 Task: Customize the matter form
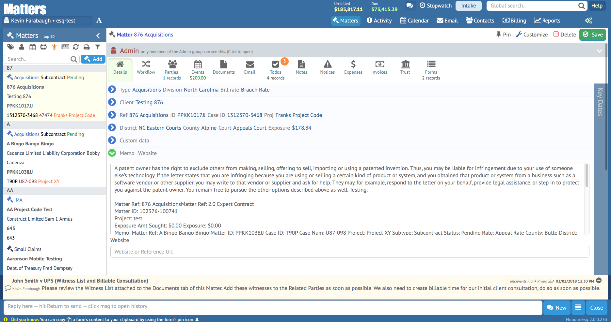tap(532, 35)
